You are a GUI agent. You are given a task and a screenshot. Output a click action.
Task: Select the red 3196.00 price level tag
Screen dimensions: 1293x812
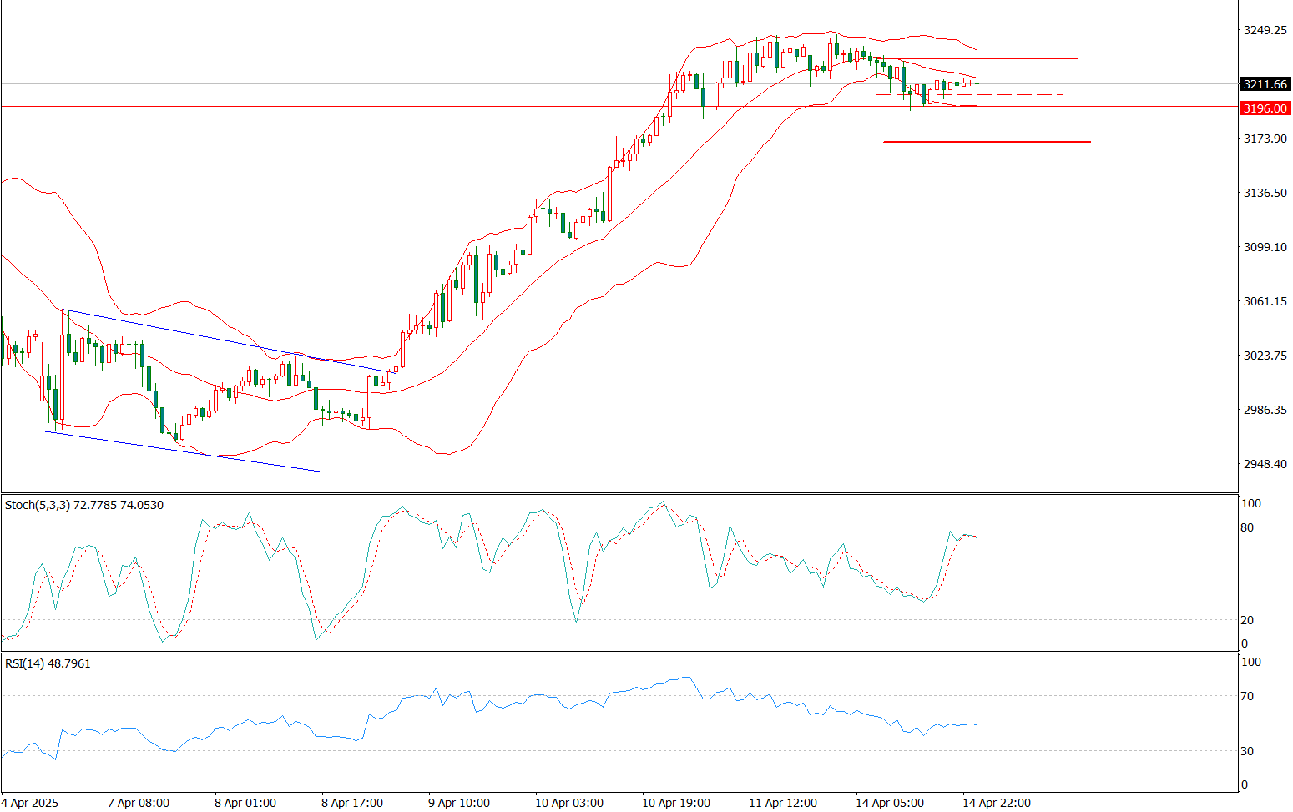coord(1265,108)
